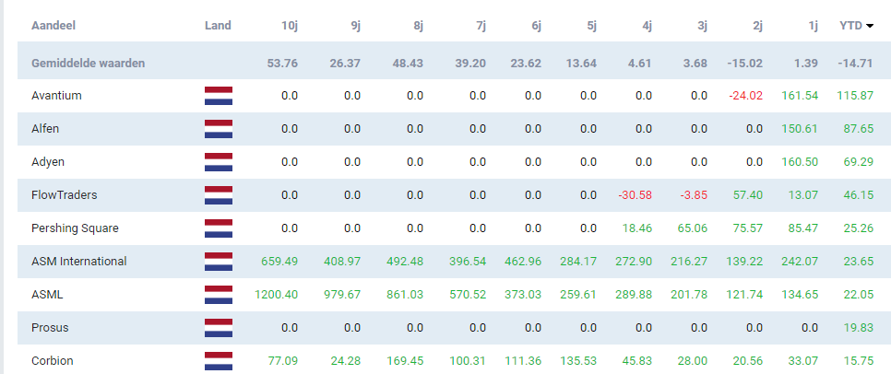Click the Netherlands flag in the Alfen row

219,129
